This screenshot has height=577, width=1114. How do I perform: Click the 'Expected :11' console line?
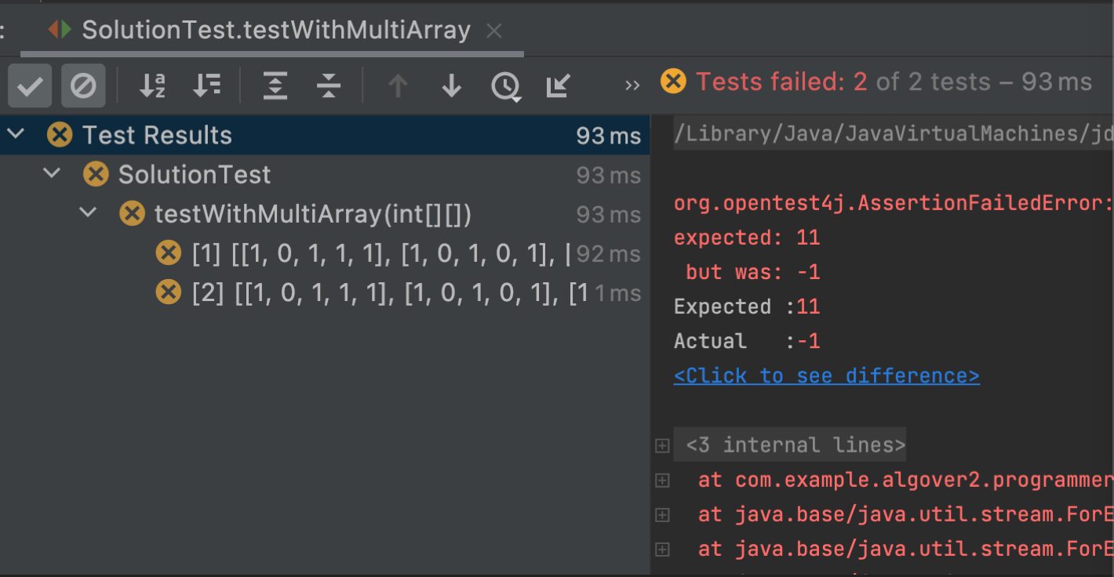(746, 307)
